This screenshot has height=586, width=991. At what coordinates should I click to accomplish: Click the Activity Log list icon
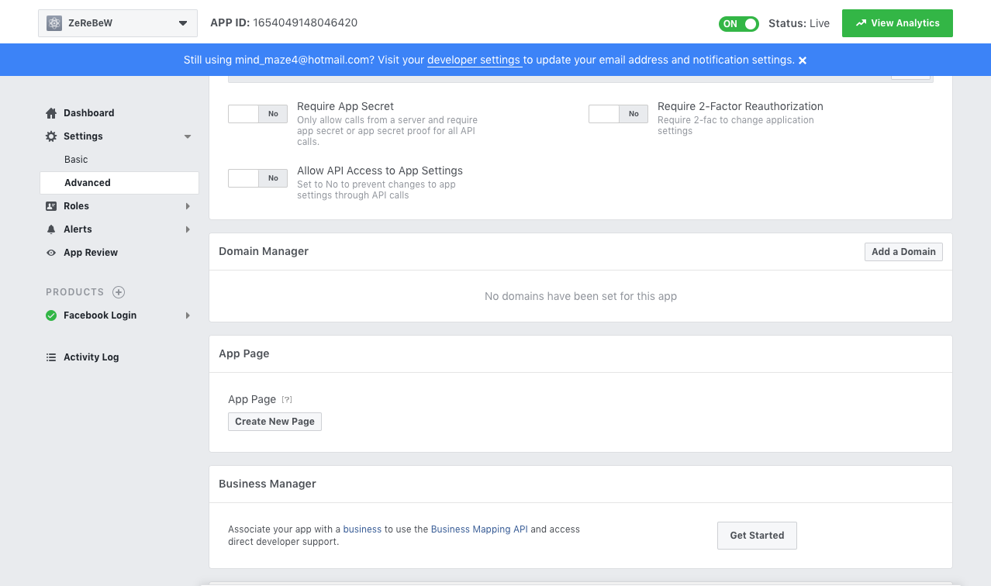[51, 357]
